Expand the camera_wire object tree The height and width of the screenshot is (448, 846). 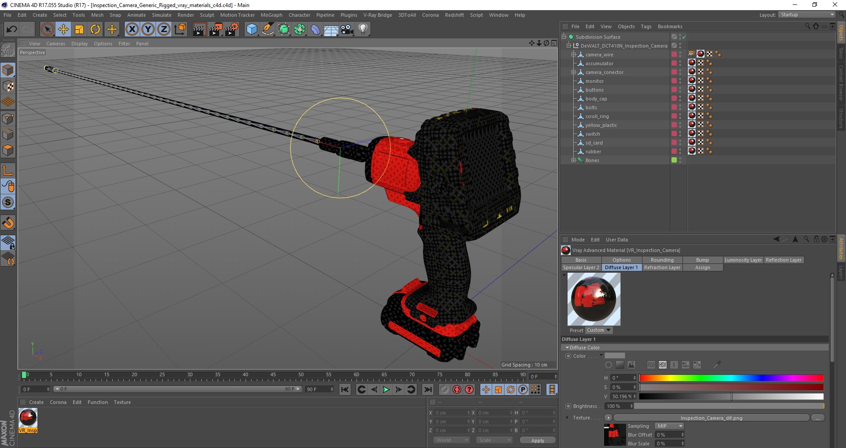(x=574, y=55)
